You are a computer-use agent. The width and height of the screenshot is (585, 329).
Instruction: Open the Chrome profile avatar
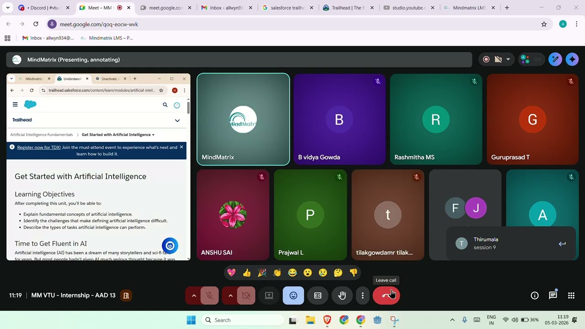[x=563, y=24]
